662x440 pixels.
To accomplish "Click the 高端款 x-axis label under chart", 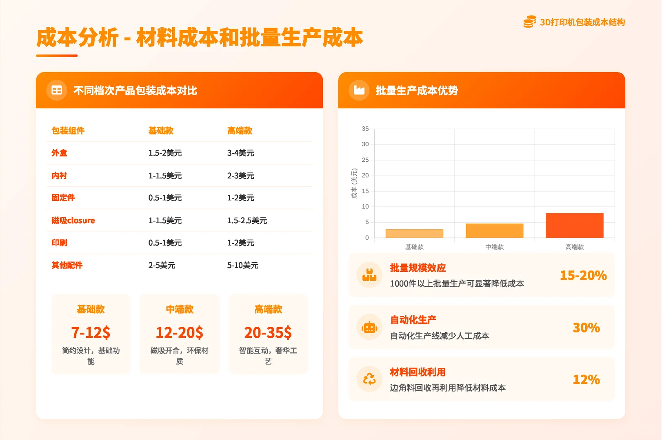I will [x=575, y=247].
